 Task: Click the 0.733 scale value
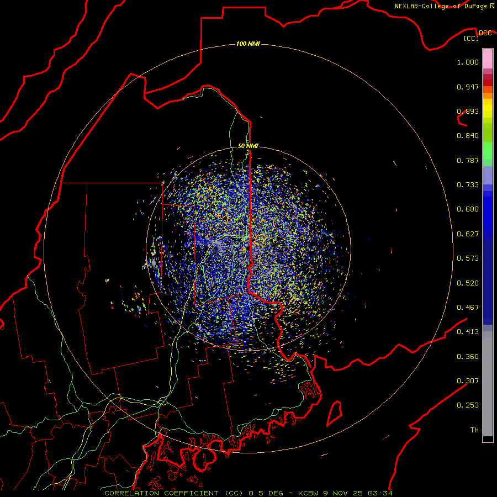(468, 185)
